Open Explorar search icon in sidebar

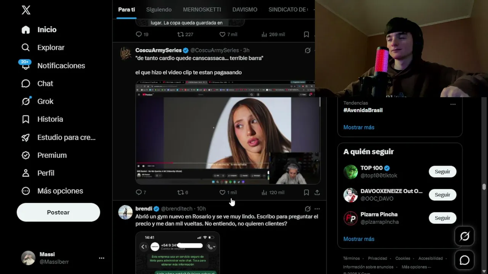point(26,48)
